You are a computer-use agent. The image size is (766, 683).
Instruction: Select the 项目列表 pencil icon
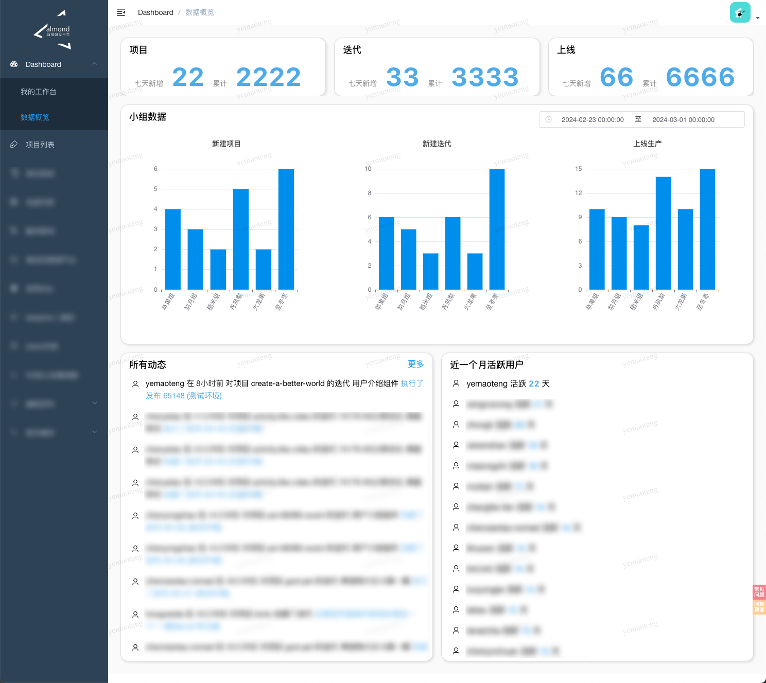click(x=13, y=145)
